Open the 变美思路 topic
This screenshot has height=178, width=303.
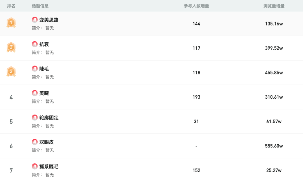(x=49, y=20)
